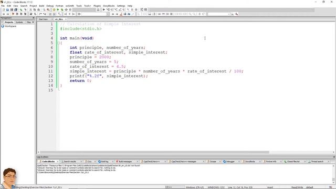The width and height of the screenshot is (336, 189).
Task: Click the Undo toolbar icon
Action: pyautogui.click(x=21, y=9)
